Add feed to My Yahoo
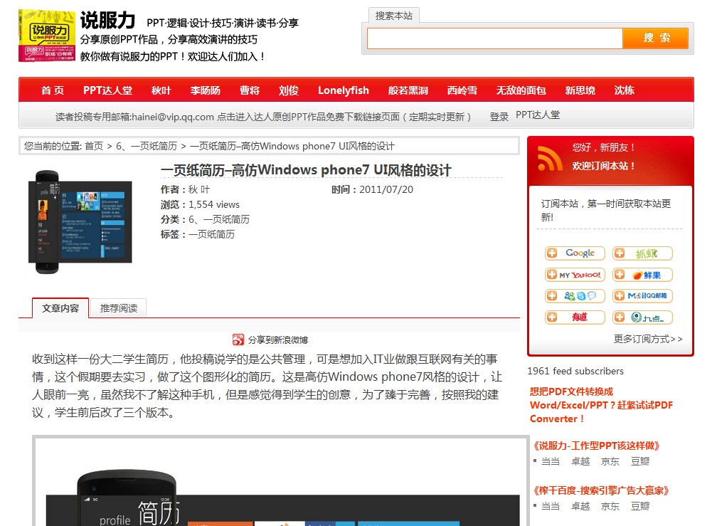717x526 pixels. tap(575, 275)
